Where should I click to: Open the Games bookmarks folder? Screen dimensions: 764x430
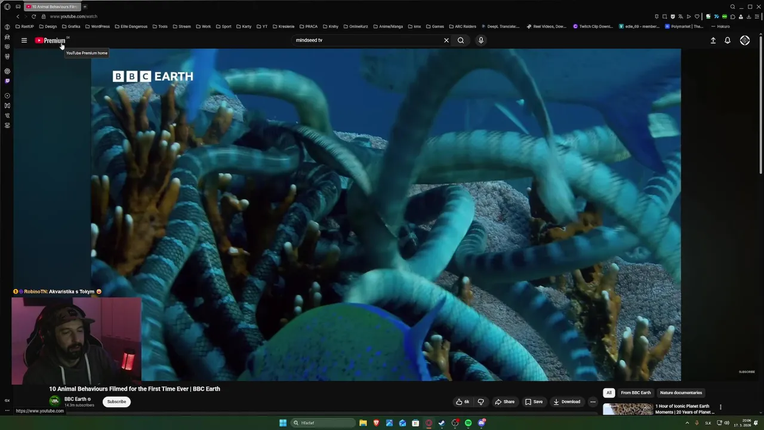click(x=435, y=26)
